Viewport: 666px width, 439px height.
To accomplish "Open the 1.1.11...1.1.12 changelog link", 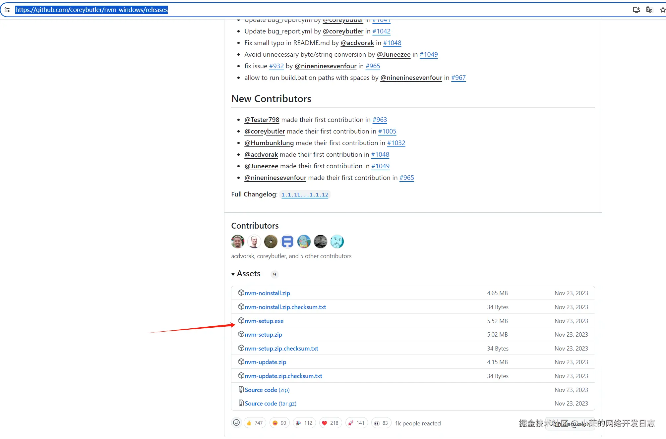I will (x=305, y=195).
